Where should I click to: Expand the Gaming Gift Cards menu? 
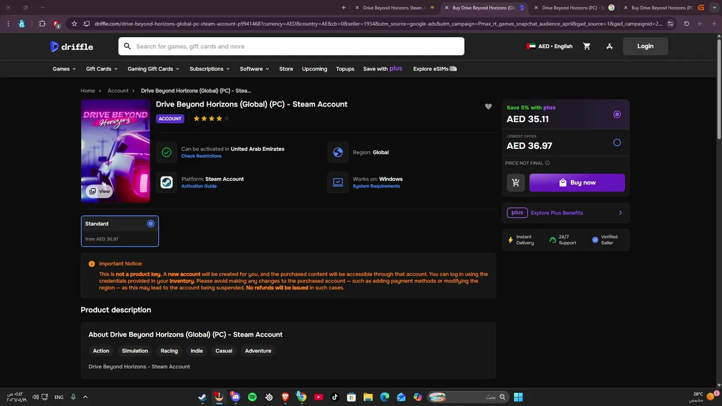(x=153, y=69)
